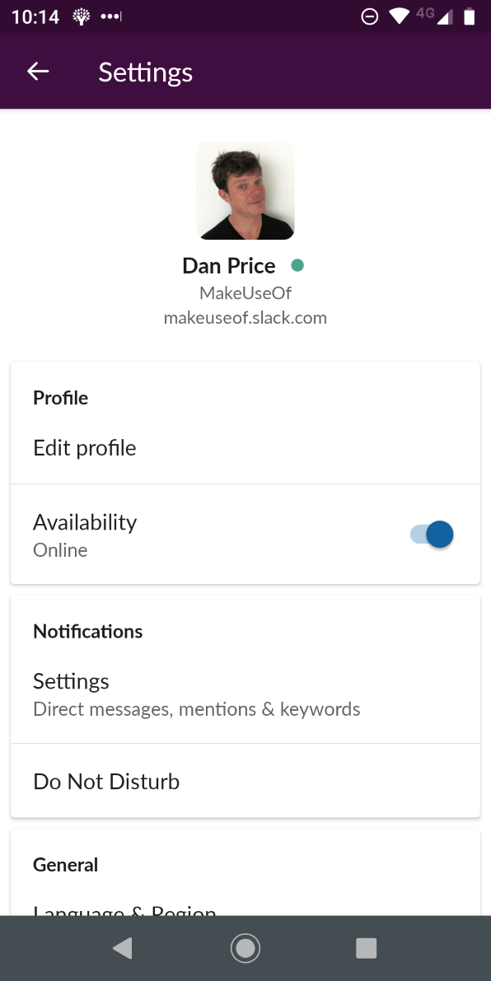Tap the green online status dot

pyautogui.click(x=298, y=264)
